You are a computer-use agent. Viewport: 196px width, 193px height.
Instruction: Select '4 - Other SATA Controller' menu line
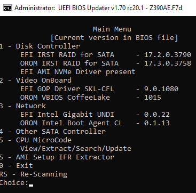pos(53,132)
